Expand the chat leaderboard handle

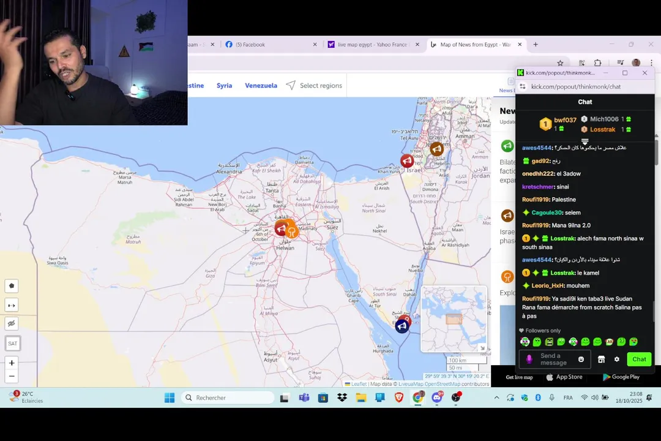coord(584,141)
